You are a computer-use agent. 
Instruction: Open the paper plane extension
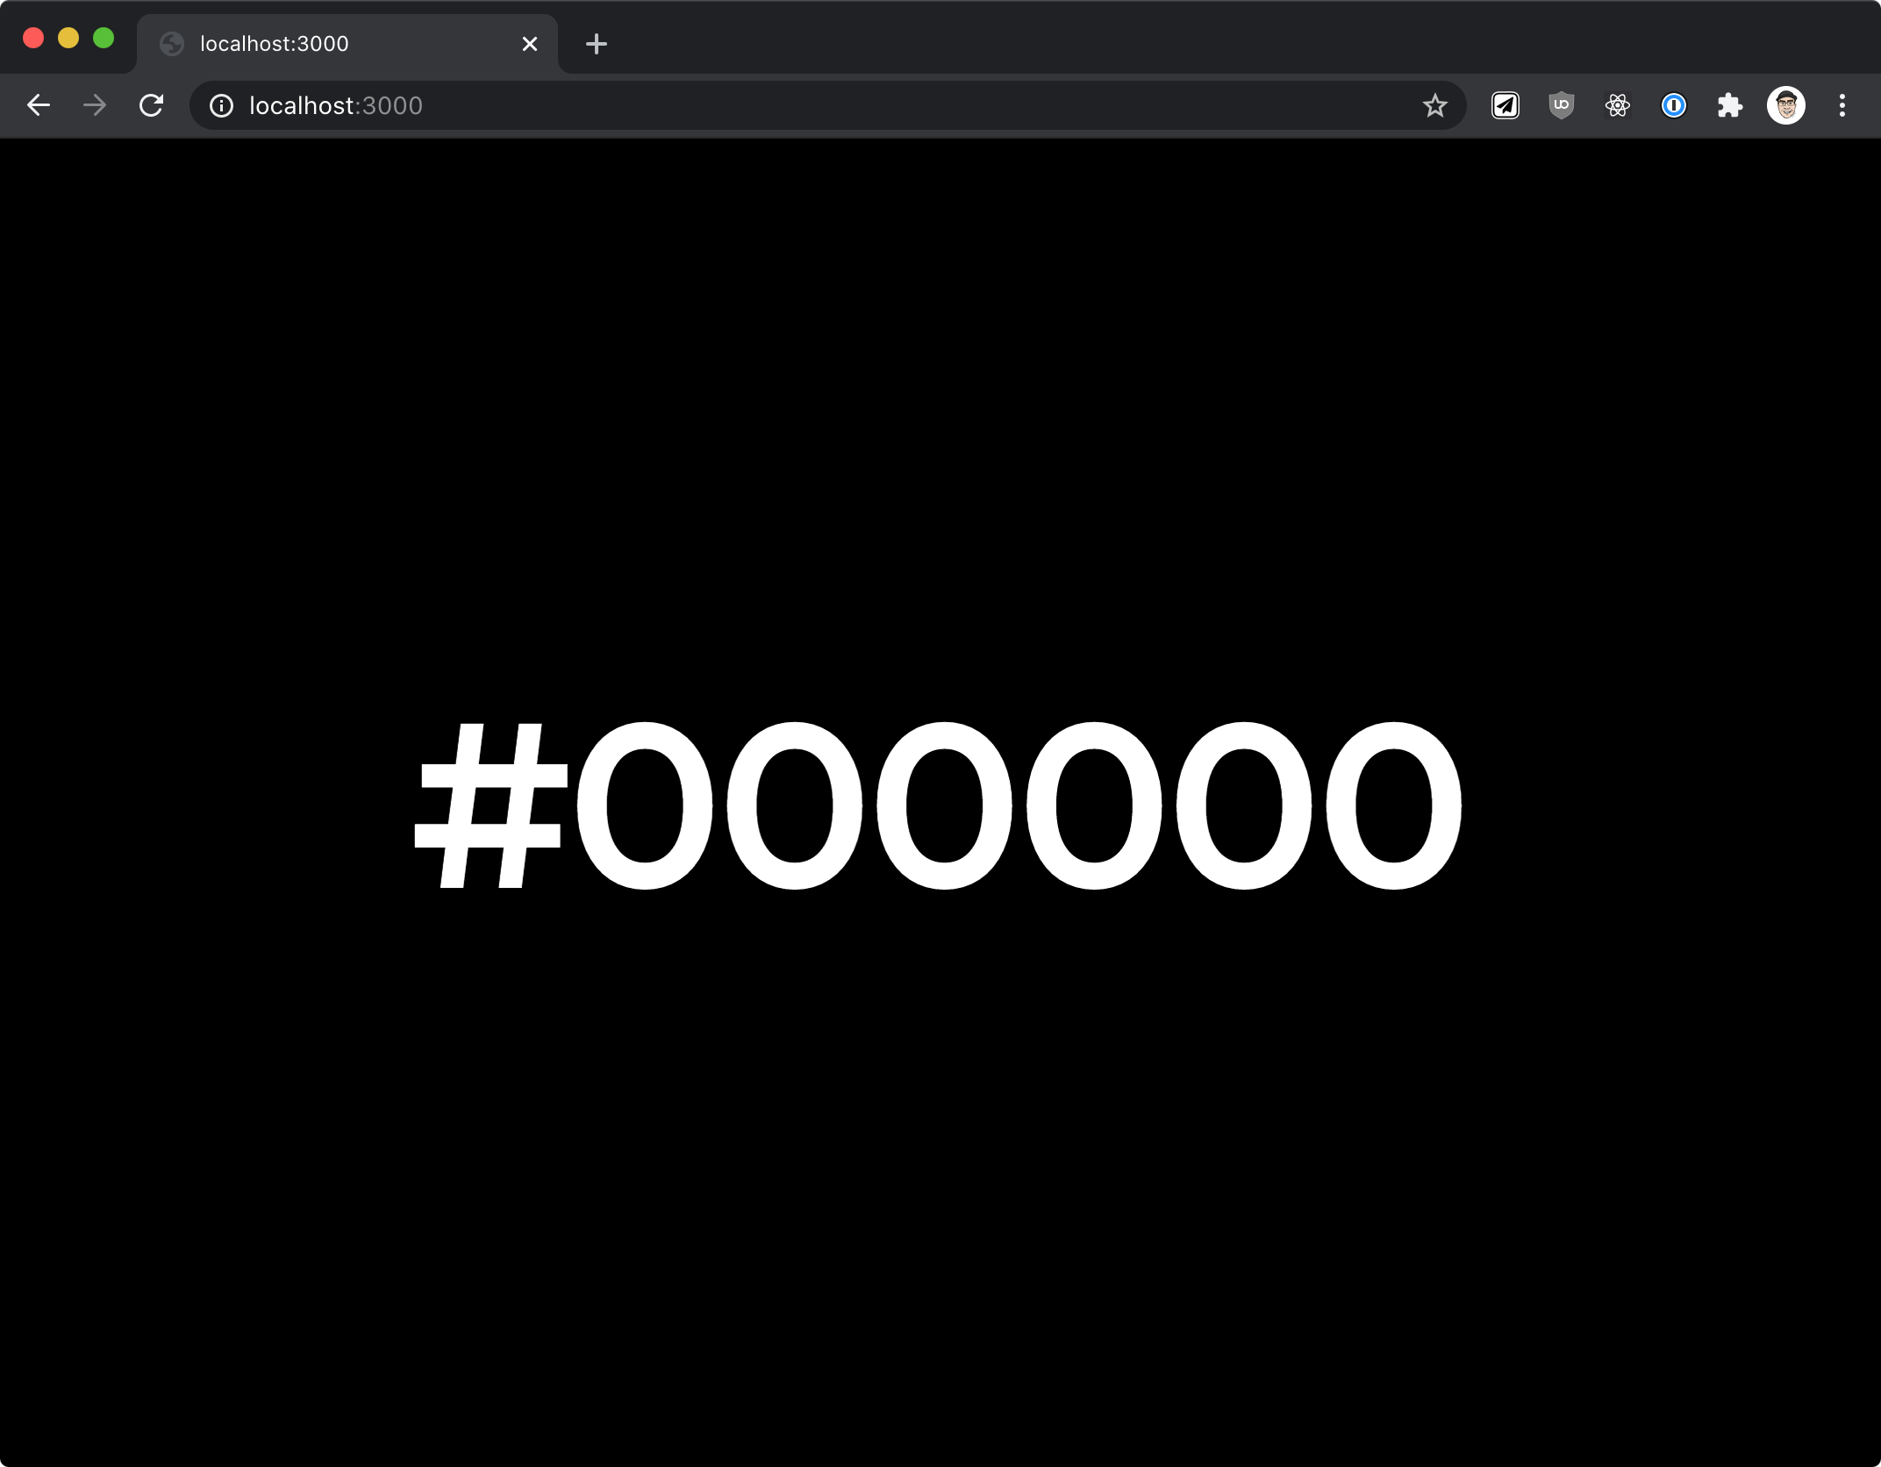click(1506, 105)
